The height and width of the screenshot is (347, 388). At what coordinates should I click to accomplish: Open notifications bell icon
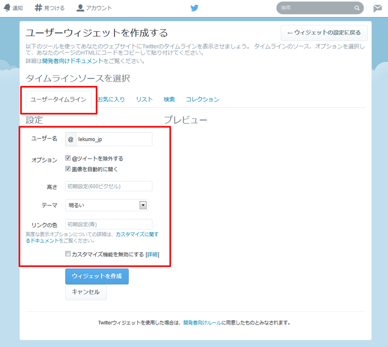(7, 8)
